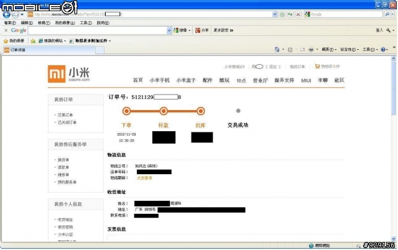This screenshot has width=398, height=250.
Task: Open the 我的最愛 Favorites menu
Action: click(65, 23)
